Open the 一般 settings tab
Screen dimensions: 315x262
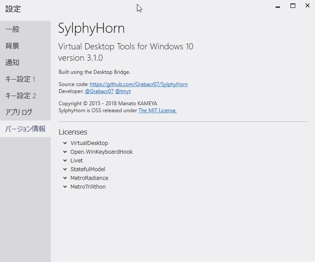pyautogui.click(x=25, y=29)
